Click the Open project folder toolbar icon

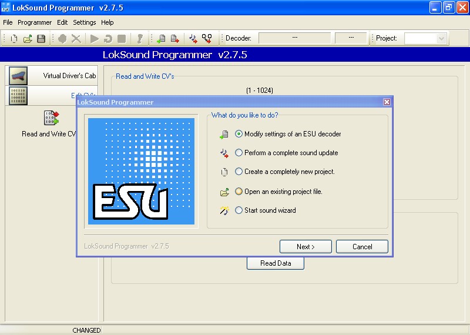click(x=28, y=39)
